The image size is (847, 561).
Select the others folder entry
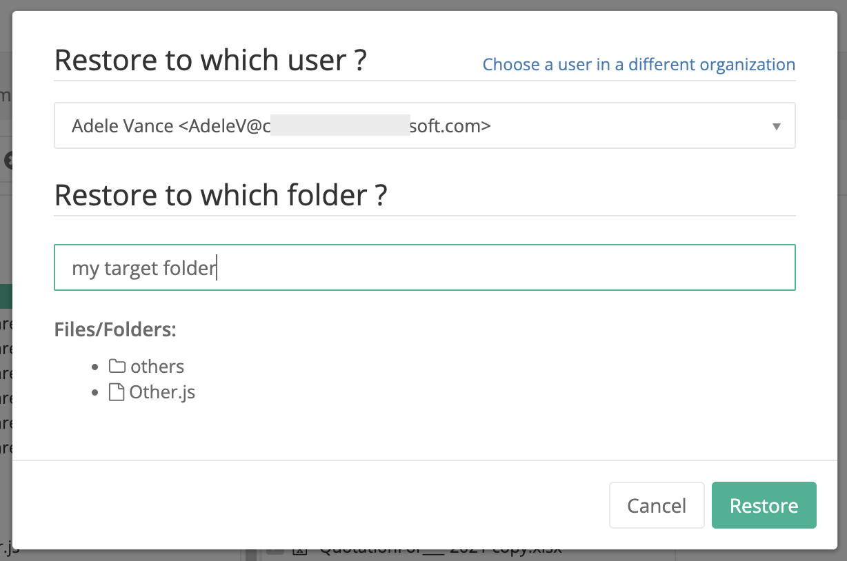point(157,366)
